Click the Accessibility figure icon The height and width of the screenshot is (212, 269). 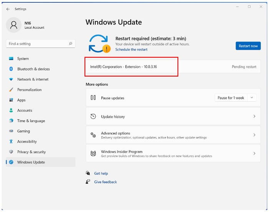click(x=11, y=141)
